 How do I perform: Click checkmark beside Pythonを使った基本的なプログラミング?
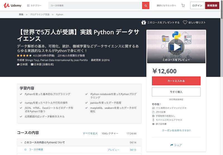pyautogui.click(x=21, y=94)
